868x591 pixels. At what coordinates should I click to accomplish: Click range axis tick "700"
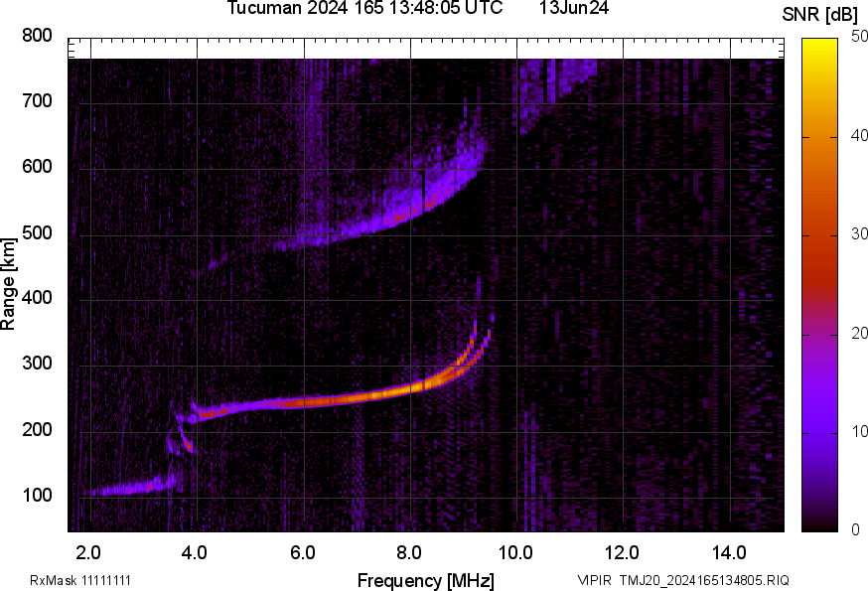click(x=37, y=101)
